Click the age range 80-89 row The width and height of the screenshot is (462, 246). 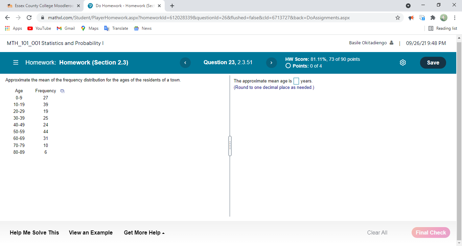[x=19, y=152]
